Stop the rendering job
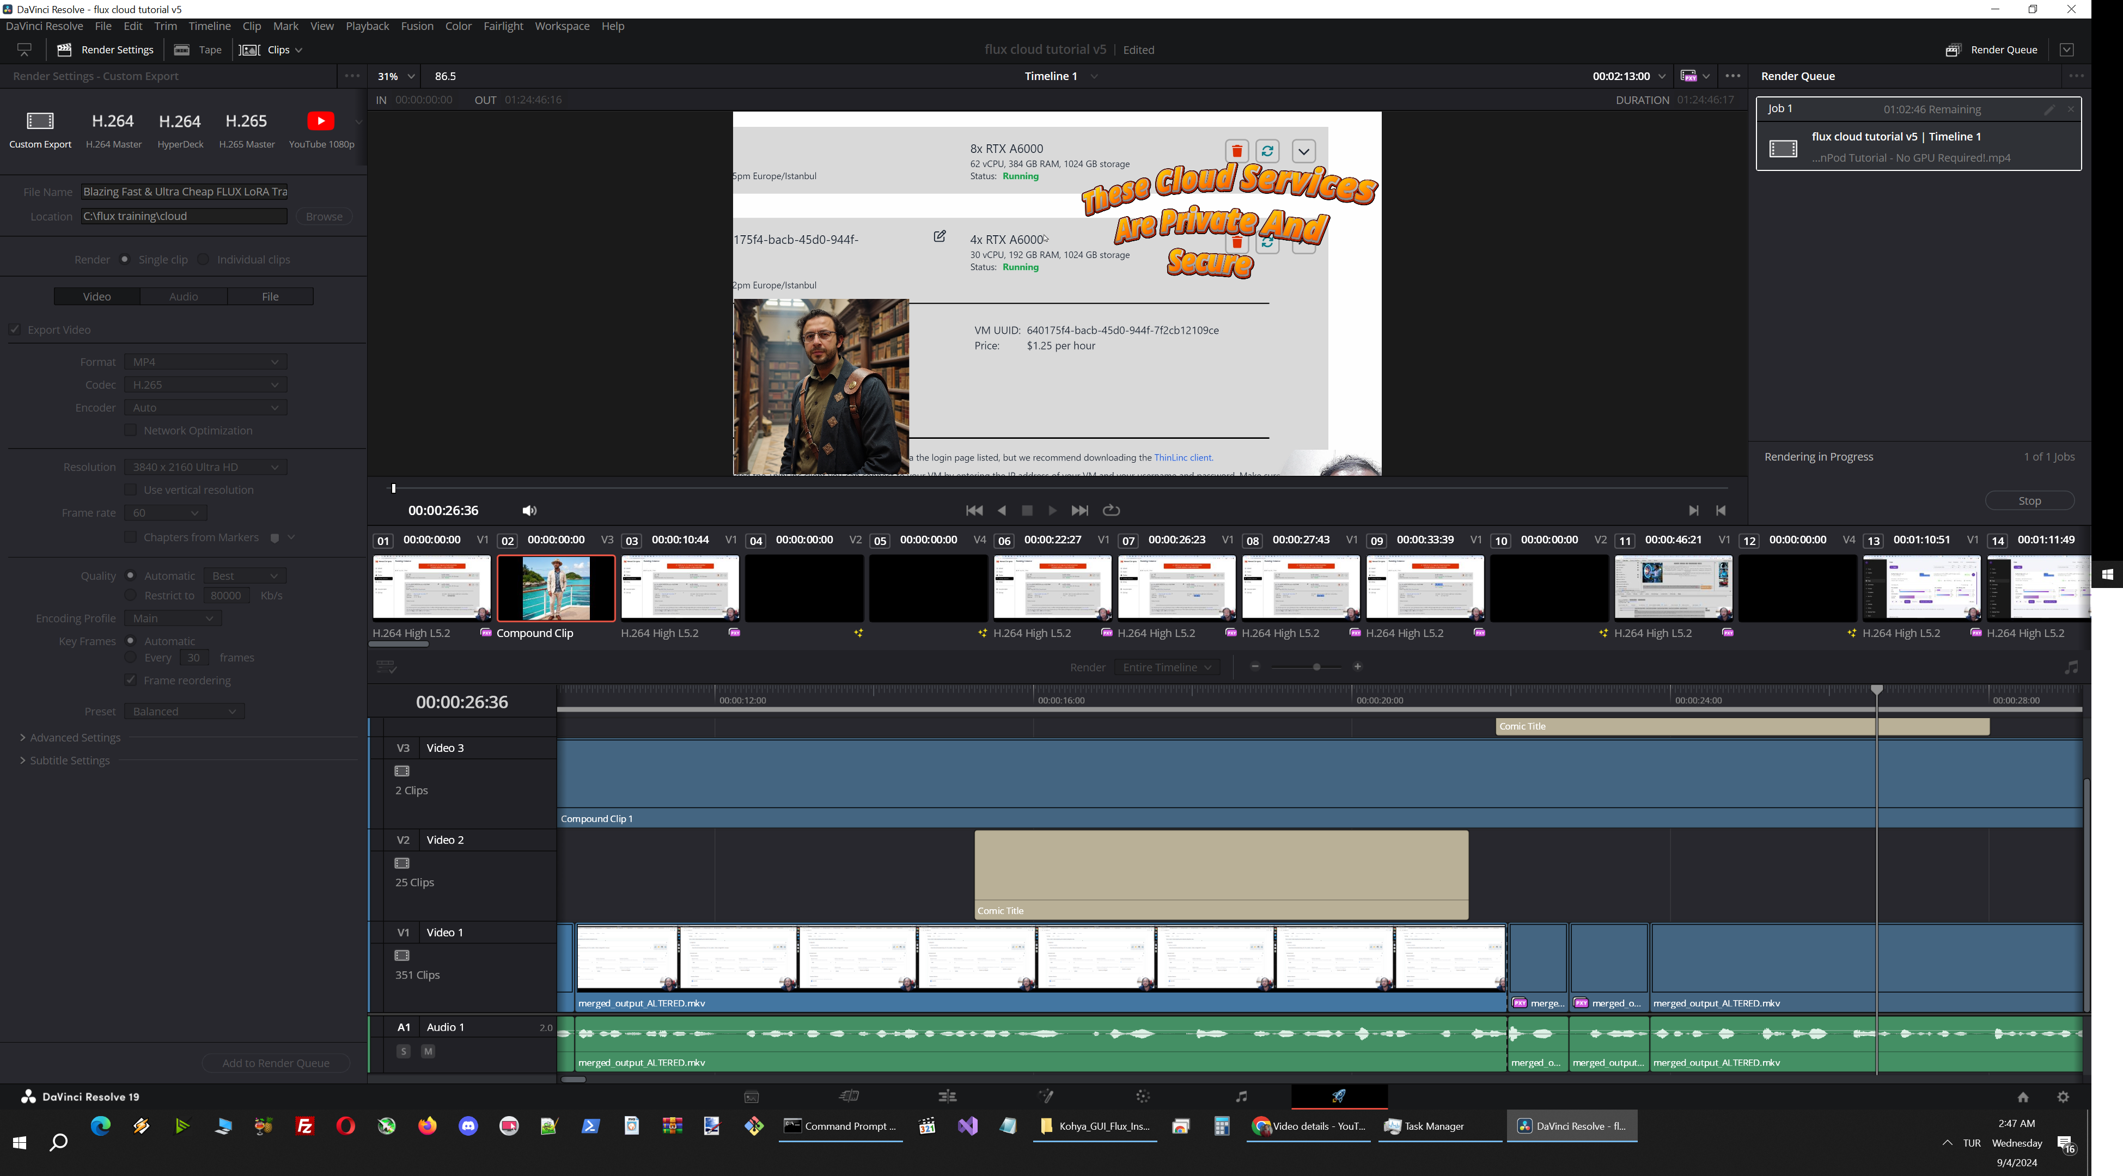 [2029, 501]
